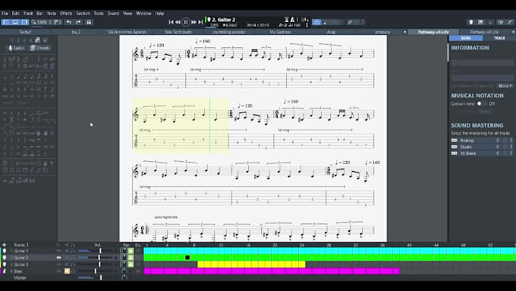516x291 pixels.
Task: Toggle Guitar 1 EQ automation button
Action: pyautogui.click(x=131, y=251)
